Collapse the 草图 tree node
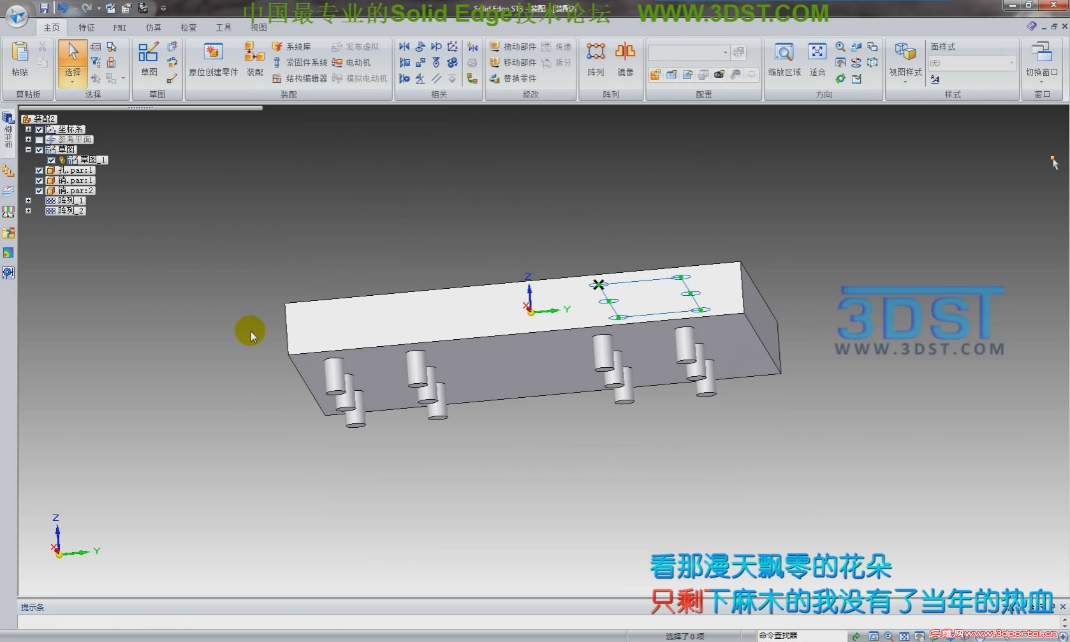 [28, 150]
